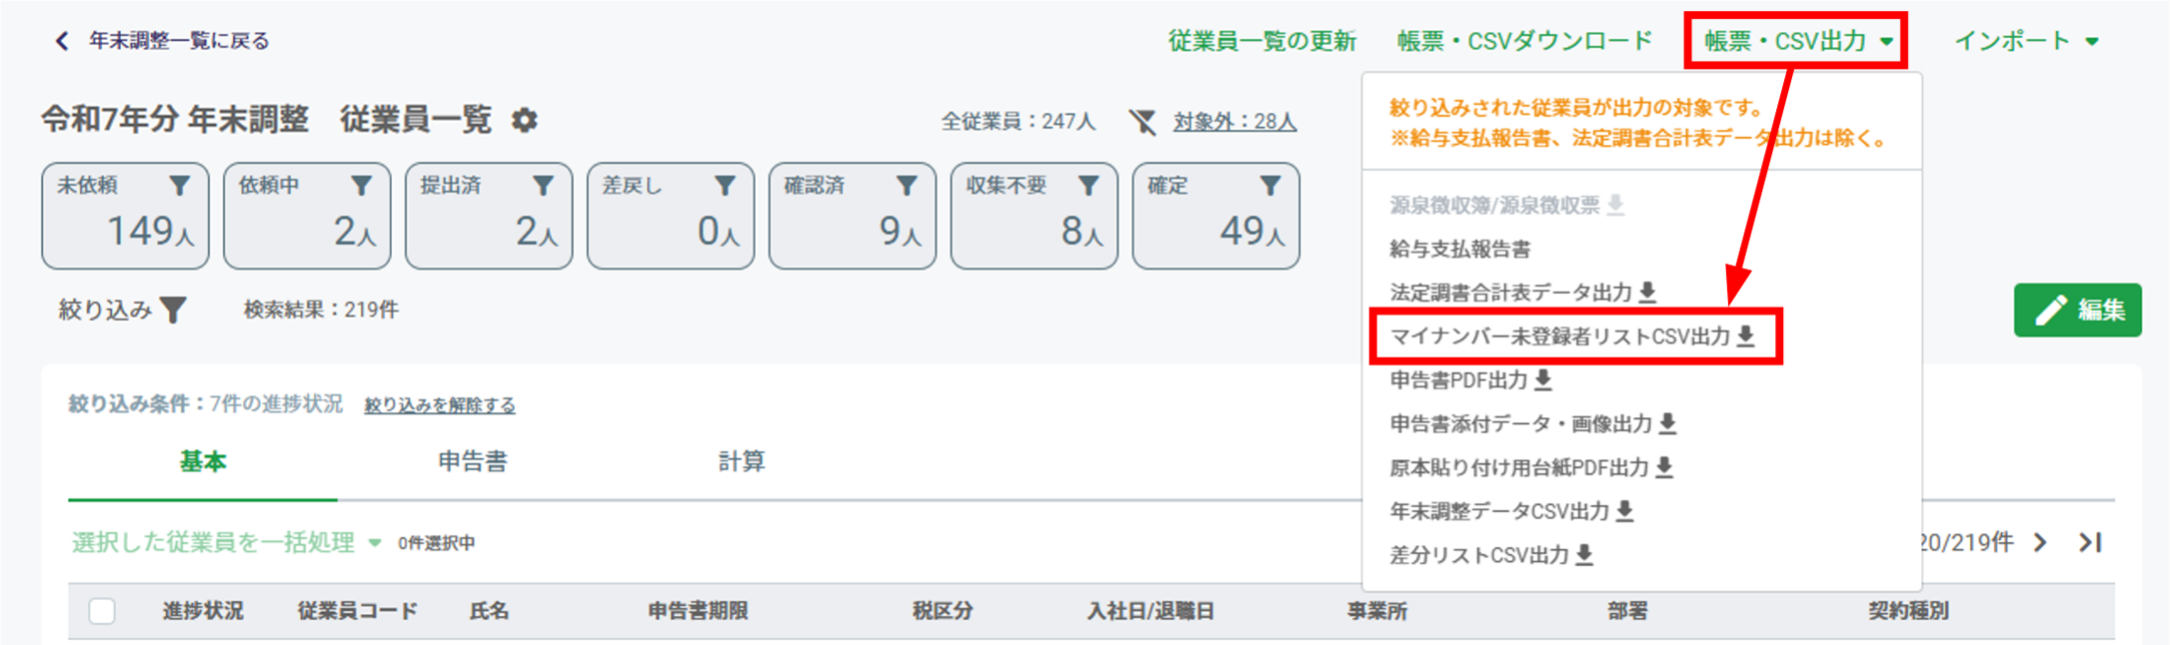This screenshot has height=645, width=2170.
Task: Click the filter icon on 収集不要 card
Action: coord(1089,186)
